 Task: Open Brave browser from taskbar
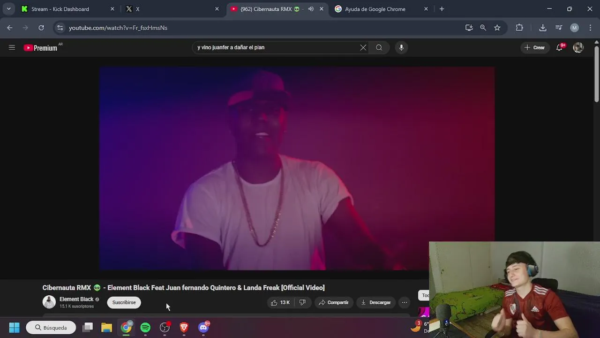coord(184,328)
